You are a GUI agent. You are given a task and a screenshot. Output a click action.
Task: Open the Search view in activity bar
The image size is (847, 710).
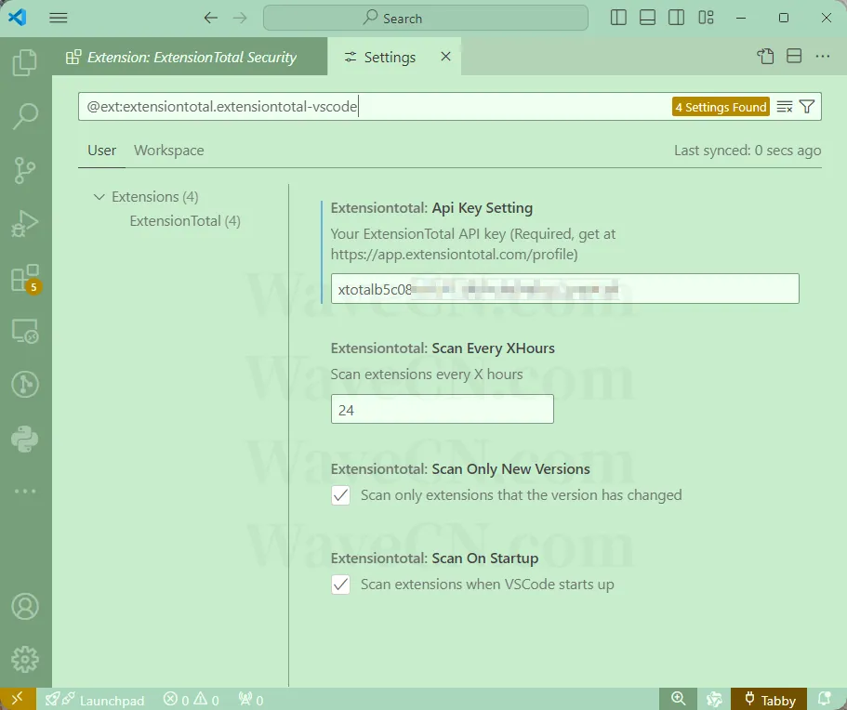pyautogui.click(x=25, y=115)
